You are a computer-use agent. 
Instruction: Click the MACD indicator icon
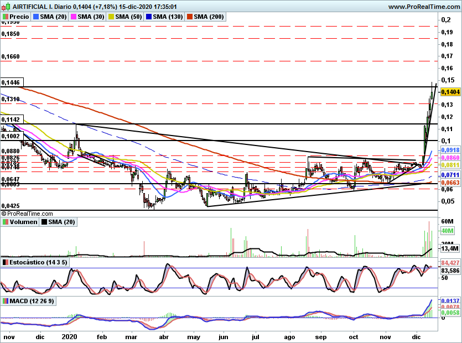click(x=6, y=301)
